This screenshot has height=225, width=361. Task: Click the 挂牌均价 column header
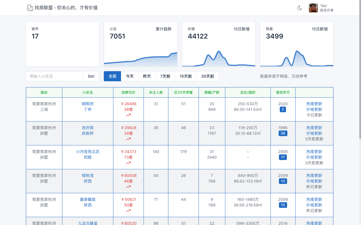pos(128,92)
